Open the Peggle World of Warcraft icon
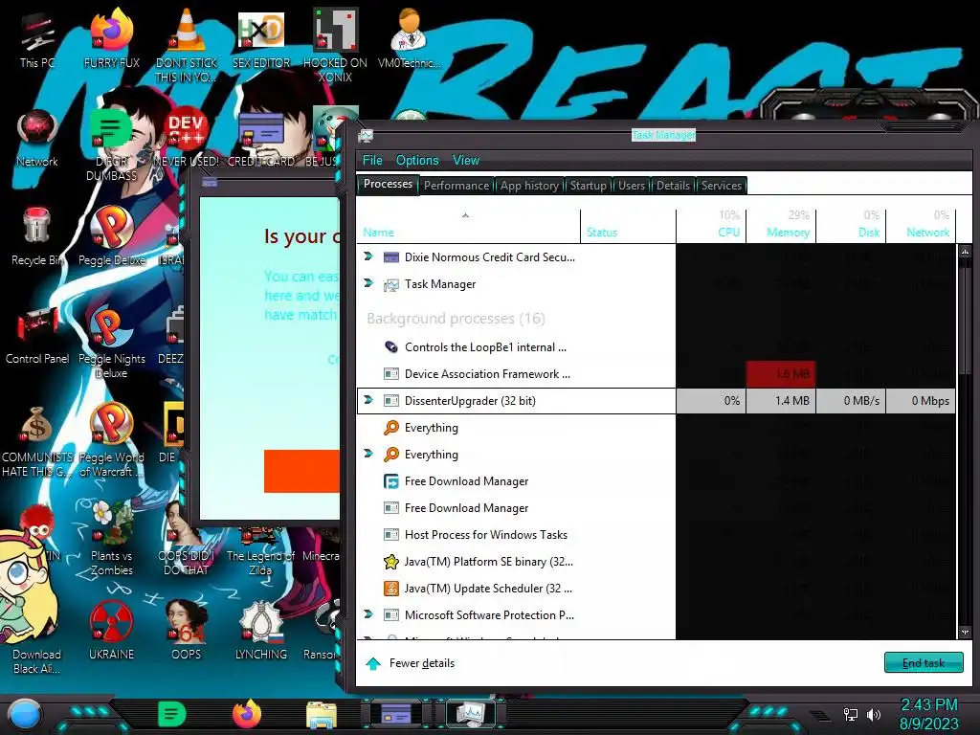The height and width of the screenshot is (735, 980). click(x=111, y=441)
